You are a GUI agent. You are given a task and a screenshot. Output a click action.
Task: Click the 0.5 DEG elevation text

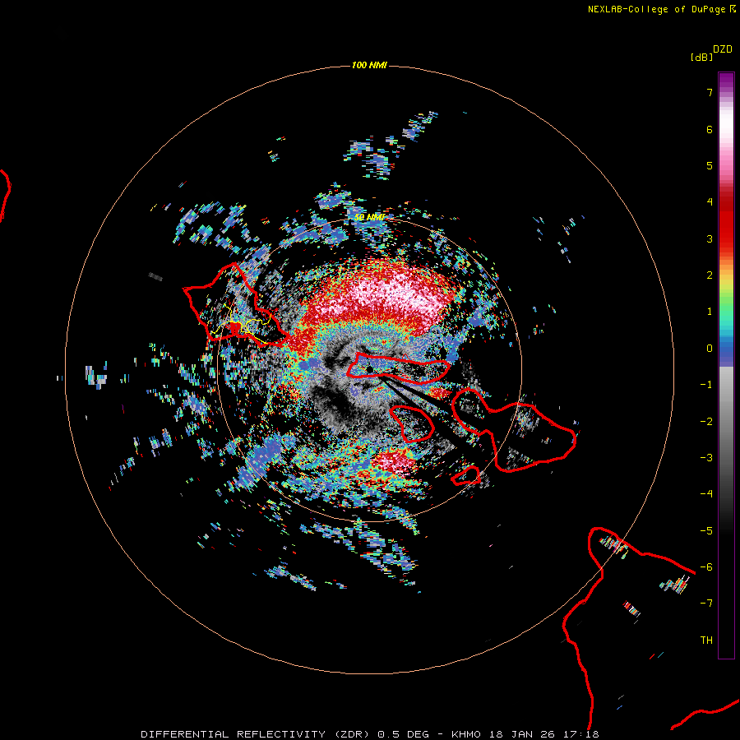(x=403, y=734)
